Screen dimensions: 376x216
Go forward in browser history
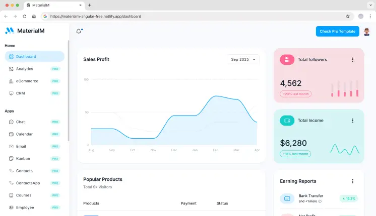pyautogui.click(x=15, y=16)
